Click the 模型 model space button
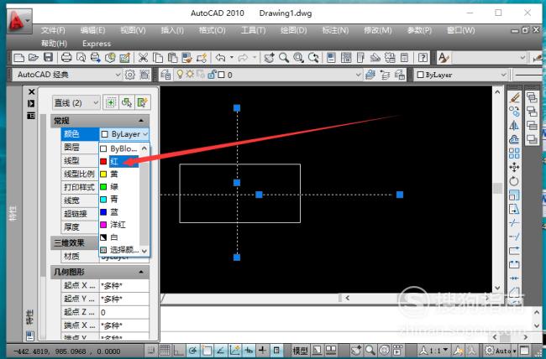 (x=301, y=351)
